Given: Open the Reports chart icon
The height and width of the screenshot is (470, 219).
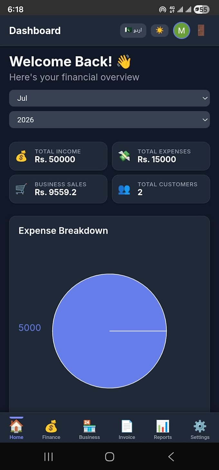Looking at the screenshot, I should 163,426.
